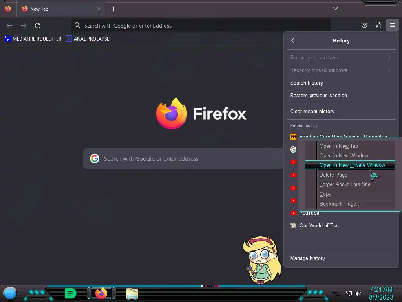
Task: Return to main menu from History panel
Action: (293, 41)
